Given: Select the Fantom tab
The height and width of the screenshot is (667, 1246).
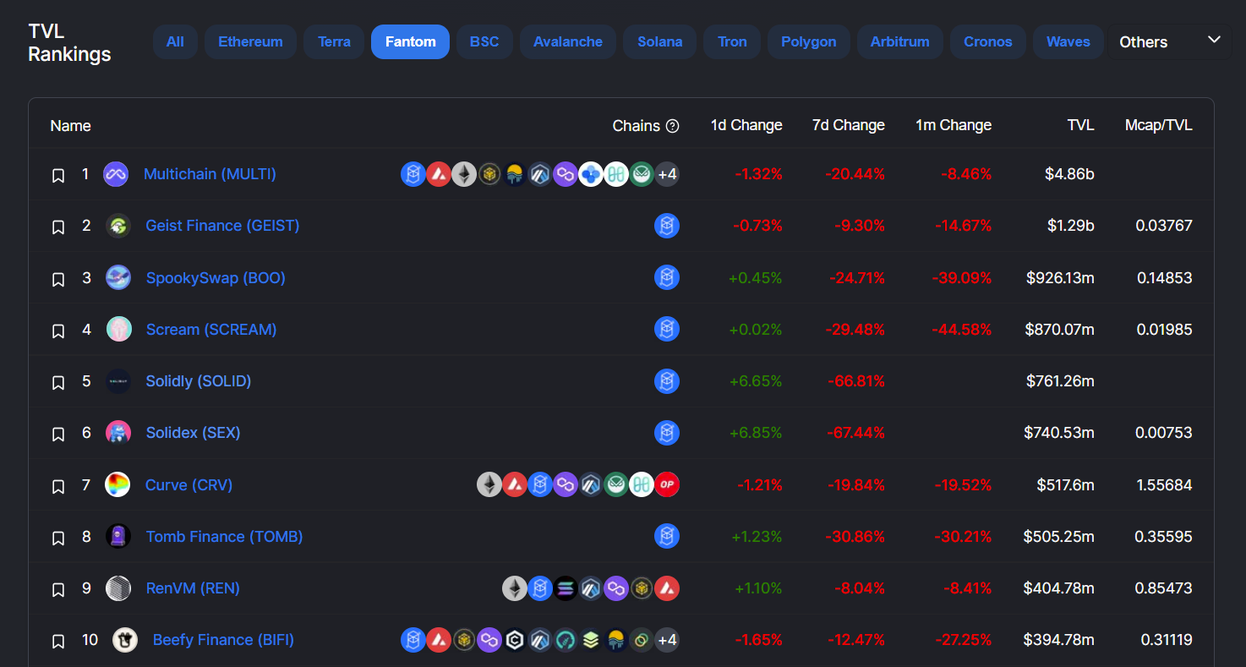Looking at the screenshot, I should pyautogui.click(x=411, y=41).
